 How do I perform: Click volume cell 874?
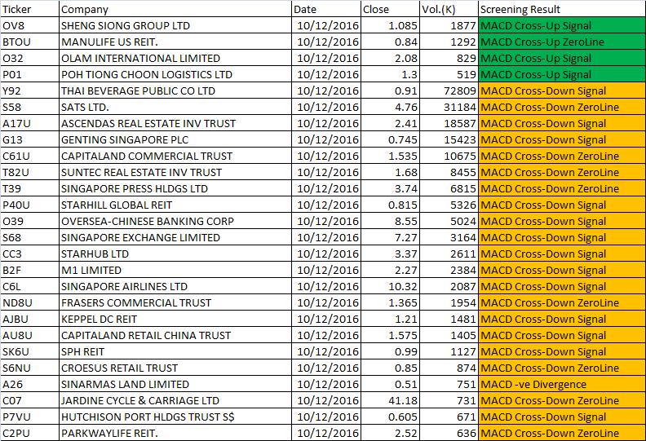click(449, 368)
